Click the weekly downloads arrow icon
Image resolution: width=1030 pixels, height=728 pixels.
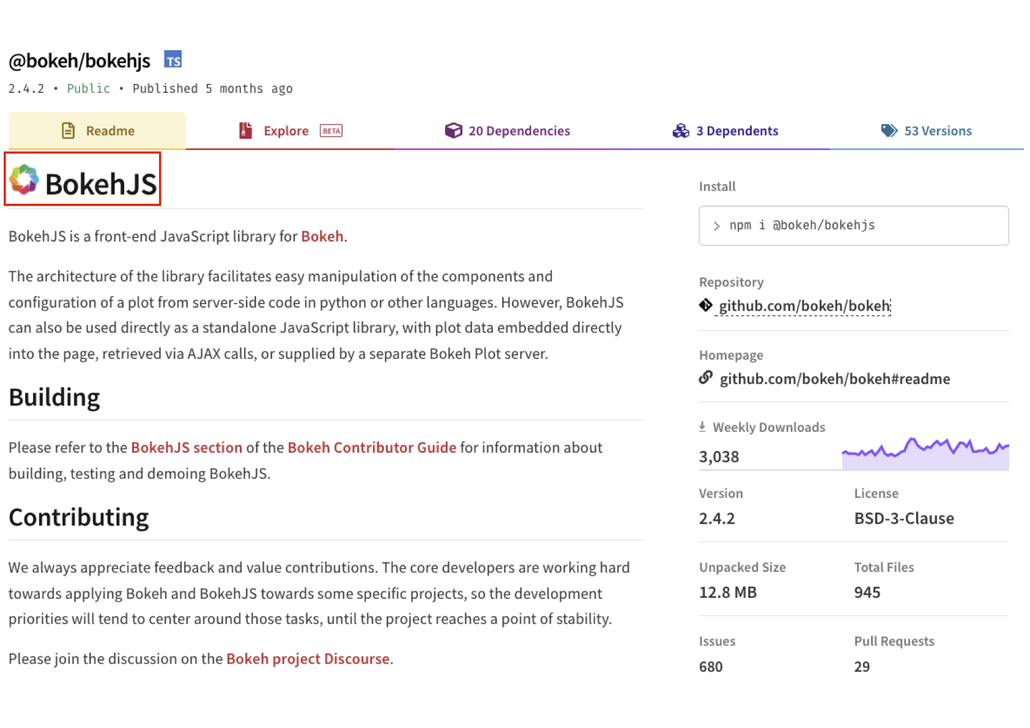[x=703, y=427]
